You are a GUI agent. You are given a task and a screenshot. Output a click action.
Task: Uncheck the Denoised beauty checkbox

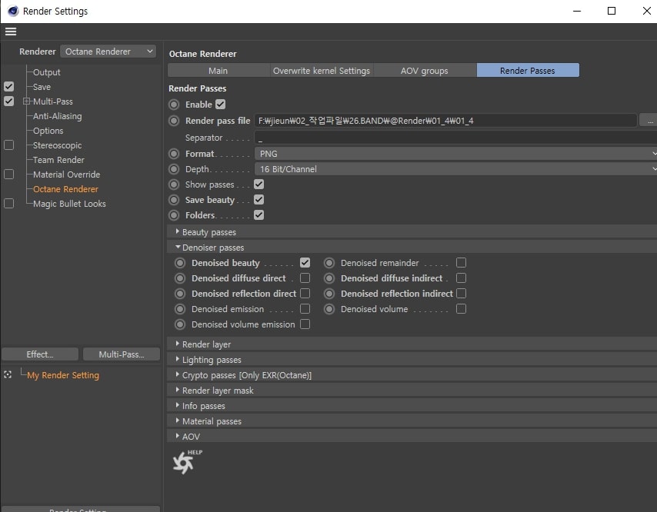pos(305,262)
